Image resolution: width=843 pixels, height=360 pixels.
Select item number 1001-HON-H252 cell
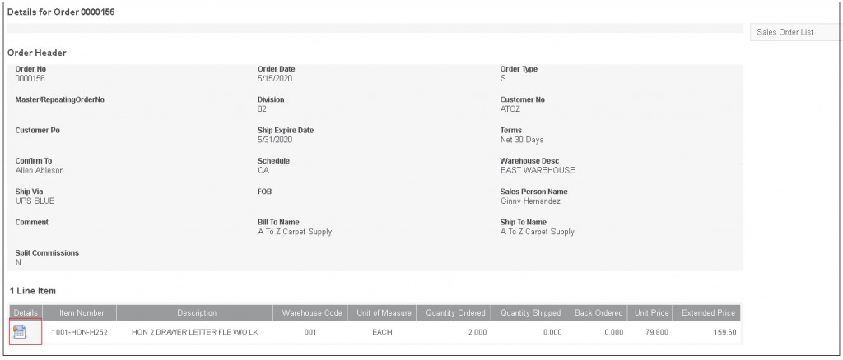pos(79,333)
